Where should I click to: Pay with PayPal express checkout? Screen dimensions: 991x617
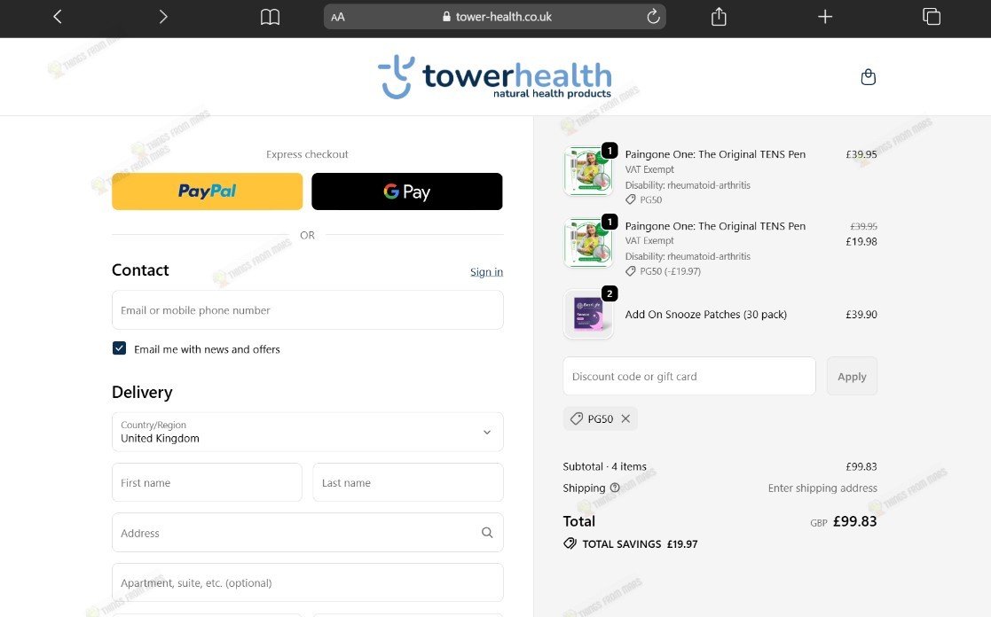[x=208, y=191]
